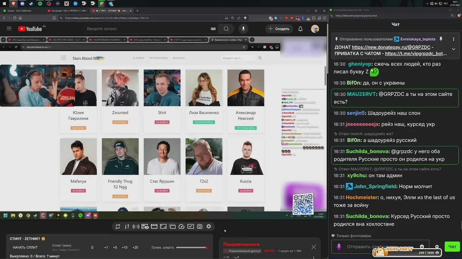
Task: Click the dashed-top window icon below the video
Action: pyautogui.click(x=173, y=226)
